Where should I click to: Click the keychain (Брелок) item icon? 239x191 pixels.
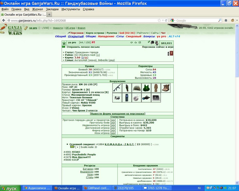[x=136, y=98]
